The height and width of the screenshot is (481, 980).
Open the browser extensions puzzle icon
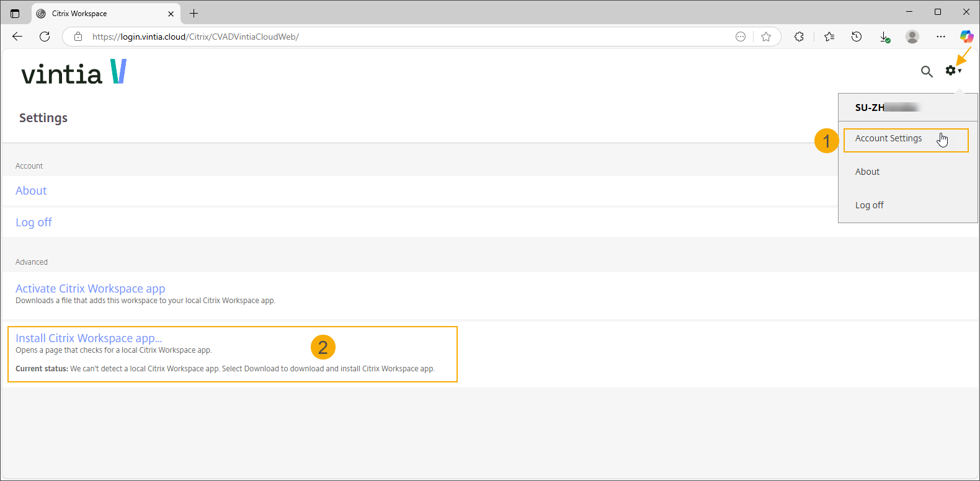pyautogui.click(x=799, y=37)
